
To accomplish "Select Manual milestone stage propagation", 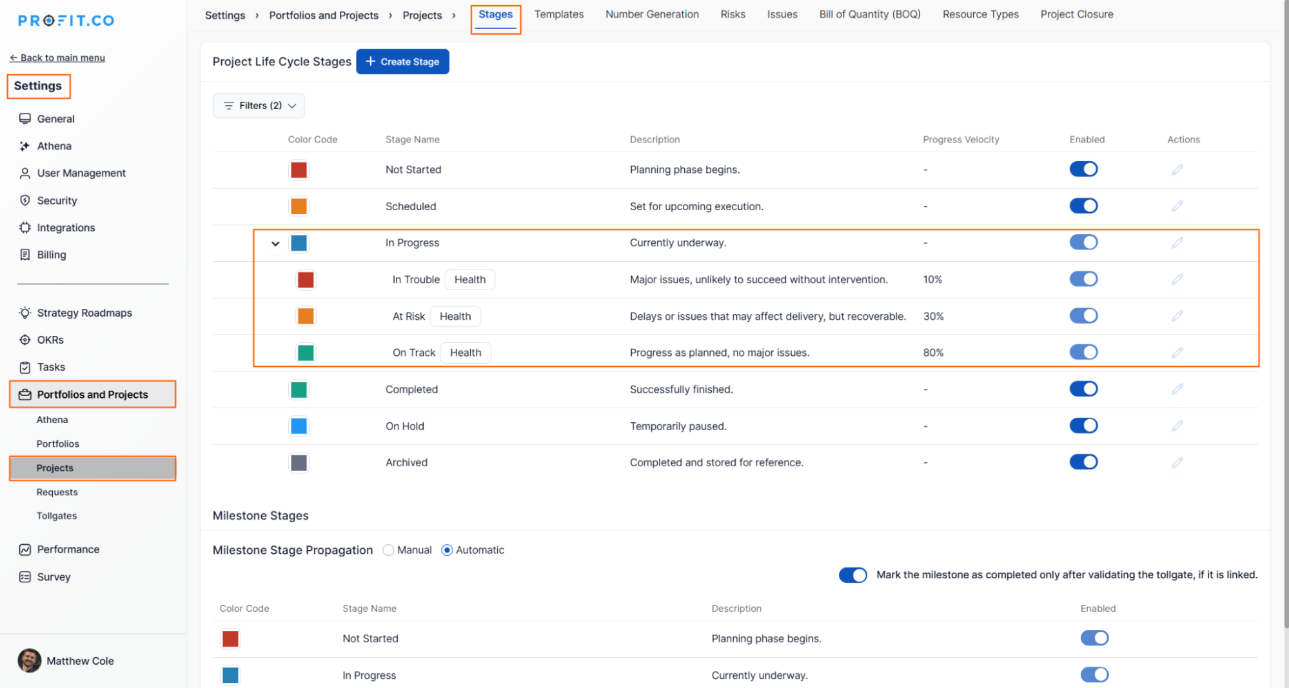I will click(388, 550).
